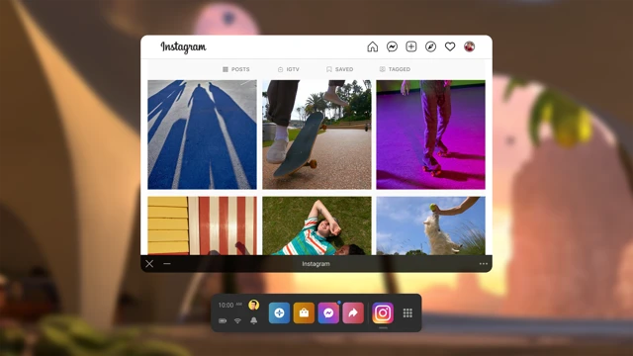Open the Sharing arrow app in dock
Screen dimensions: 633x356
point(353,312)
